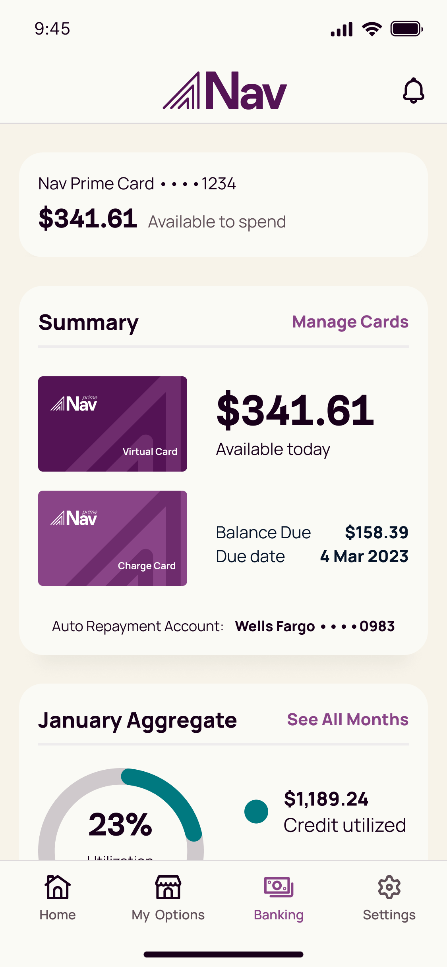Open the Nav Prime Card balance panel
The width and height of the screenshot is (447, 967).
(223, 205)
